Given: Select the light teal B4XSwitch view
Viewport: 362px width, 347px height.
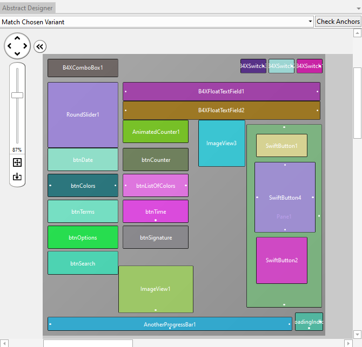Looking at the screenshot, I should tap(281, 66).
